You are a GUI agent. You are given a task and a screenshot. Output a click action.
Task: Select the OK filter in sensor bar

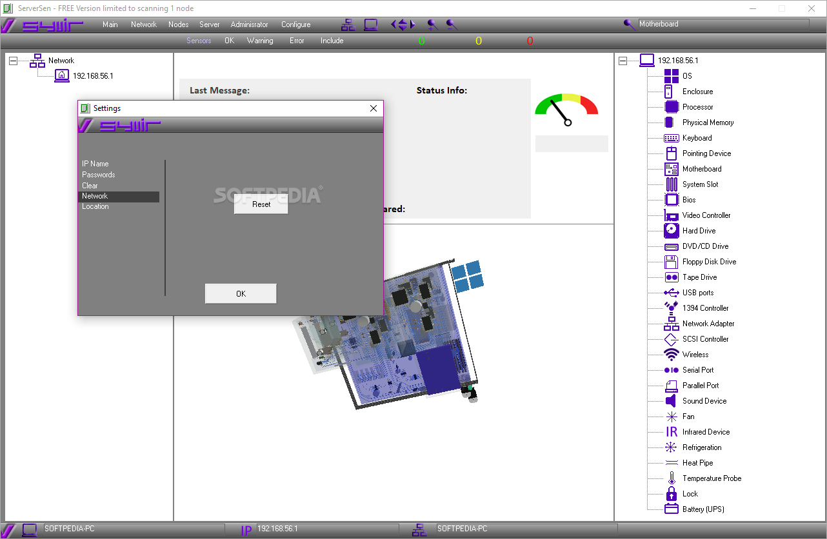point(229,41)
